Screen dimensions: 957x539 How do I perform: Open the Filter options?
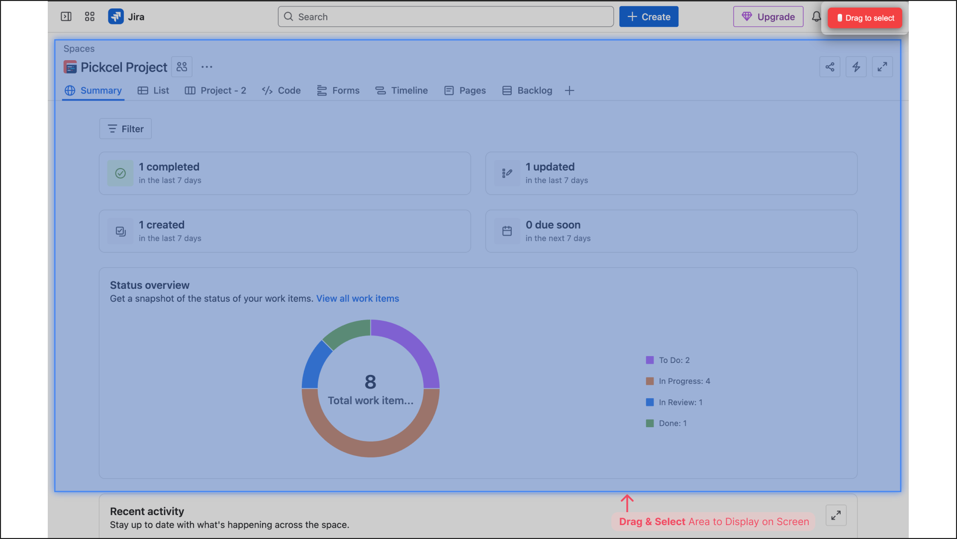pyautogui.click(x=125, y=129)
